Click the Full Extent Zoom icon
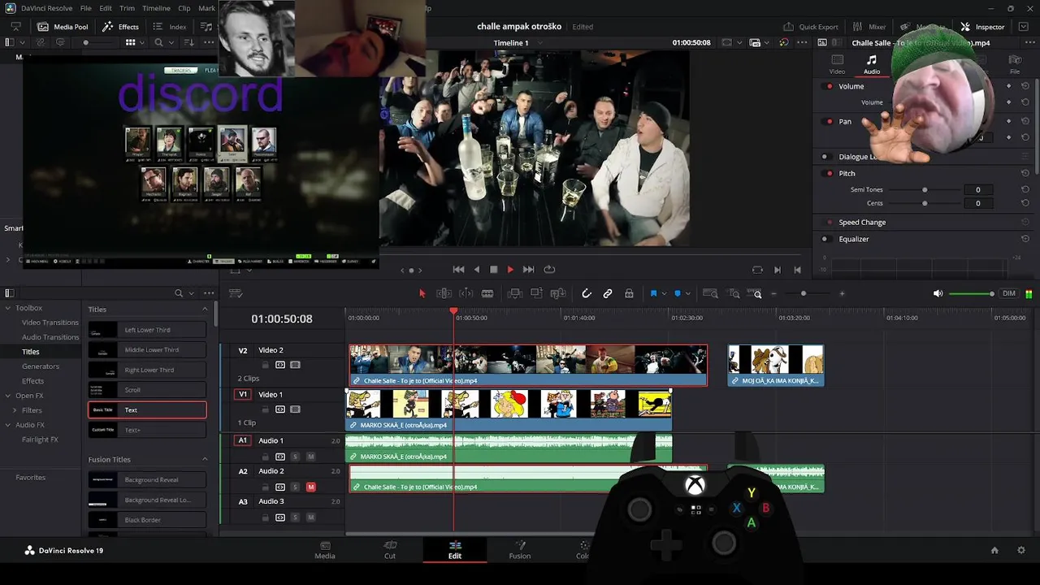Image resolution: width=1040 pixels, height=585 pixels. [710, 293]
